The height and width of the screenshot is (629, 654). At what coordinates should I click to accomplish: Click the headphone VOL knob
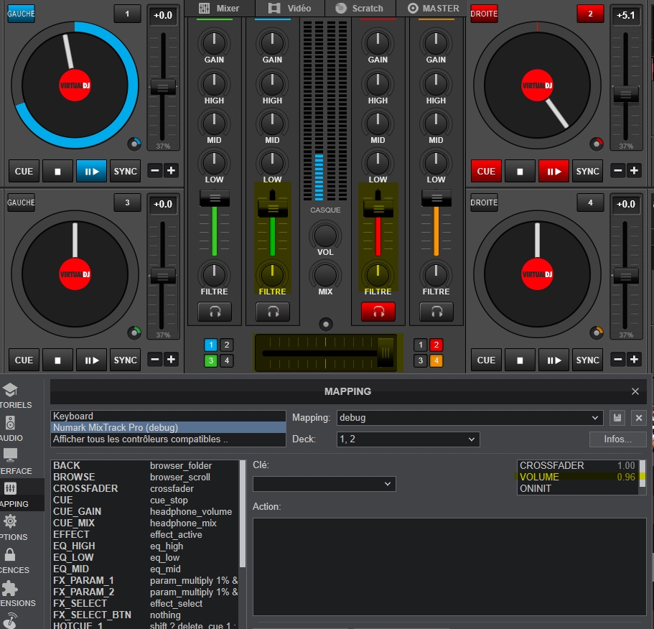click(x=325, y=236)
